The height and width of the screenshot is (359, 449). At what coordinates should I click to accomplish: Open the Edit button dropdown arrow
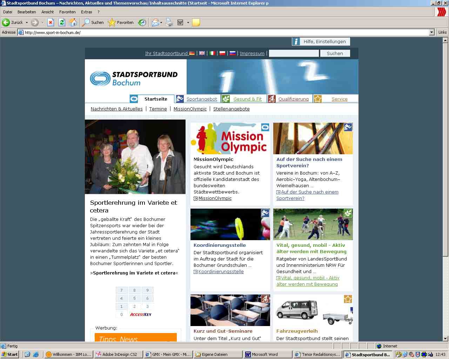[188, 22]
